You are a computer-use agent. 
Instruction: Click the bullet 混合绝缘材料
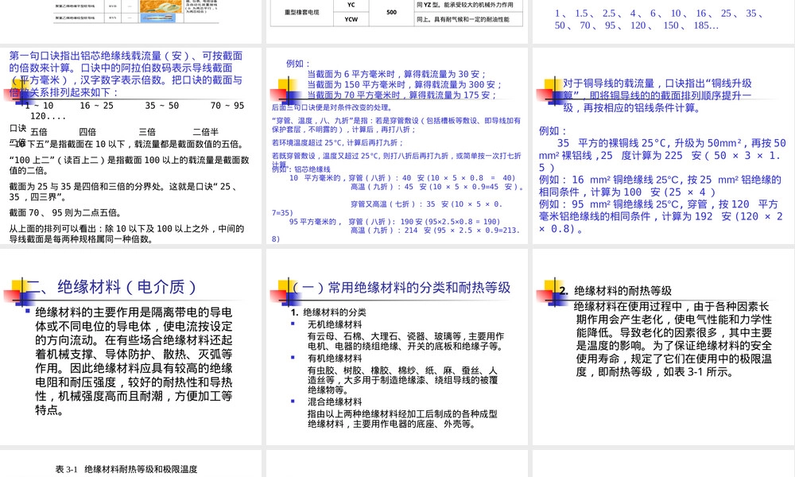(335, 402)
